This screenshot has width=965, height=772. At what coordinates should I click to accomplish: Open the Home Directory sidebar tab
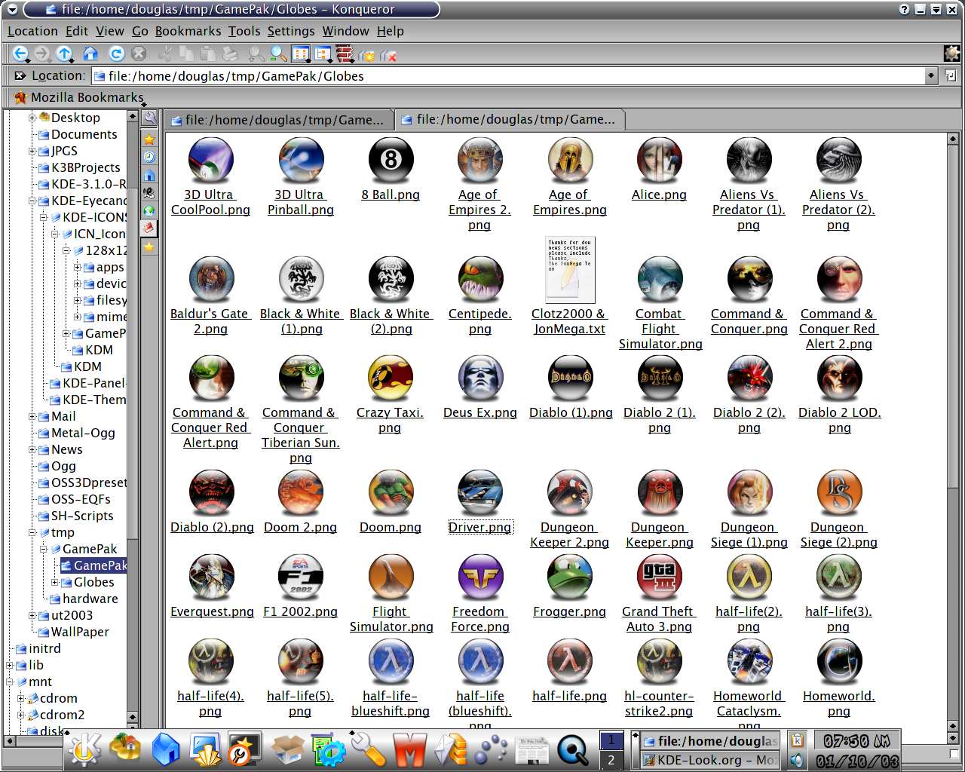click(149, 175)
